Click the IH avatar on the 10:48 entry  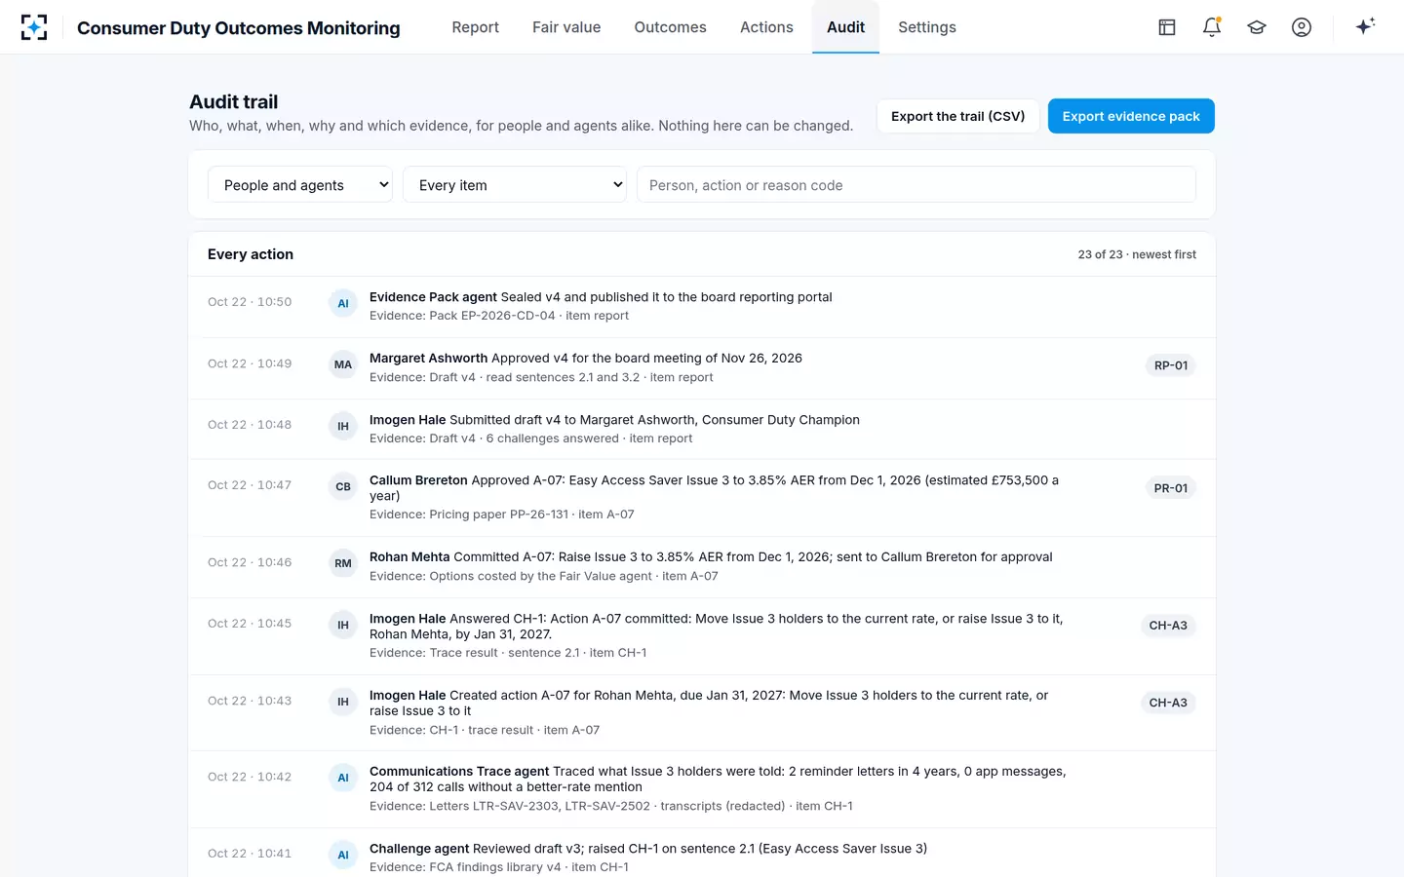pos(343,426)
